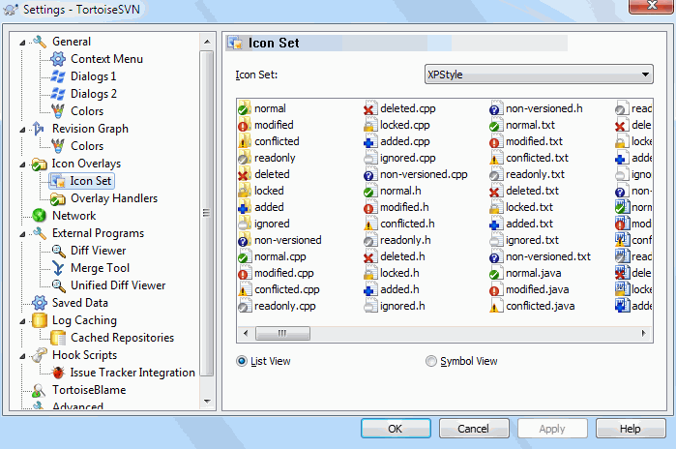Image resolution: width=676 pixels, height=449 pixels.
Task: Open the Icon Set dropdown showing XPStyle
Action: (539, 75)
